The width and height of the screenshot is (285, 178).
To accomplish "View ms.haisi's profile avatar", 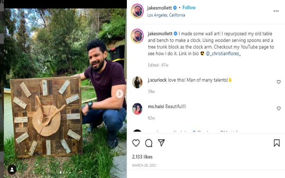I will pyautogui.click(x=137, y=108).
